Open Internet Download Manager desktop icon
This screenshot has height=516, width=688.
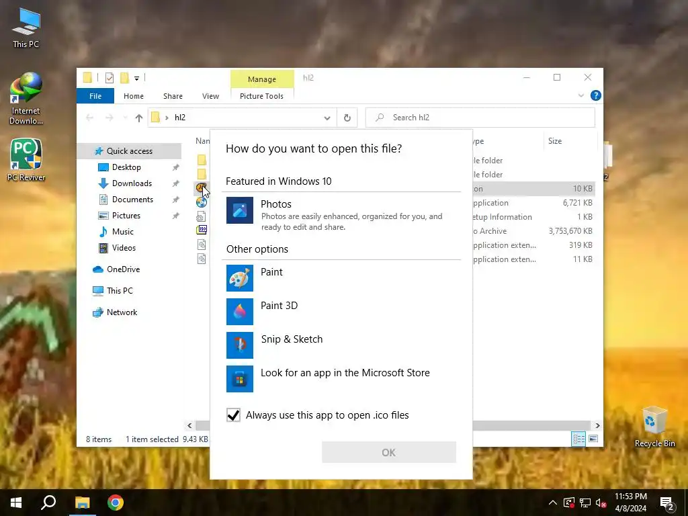tap(26, 99)
